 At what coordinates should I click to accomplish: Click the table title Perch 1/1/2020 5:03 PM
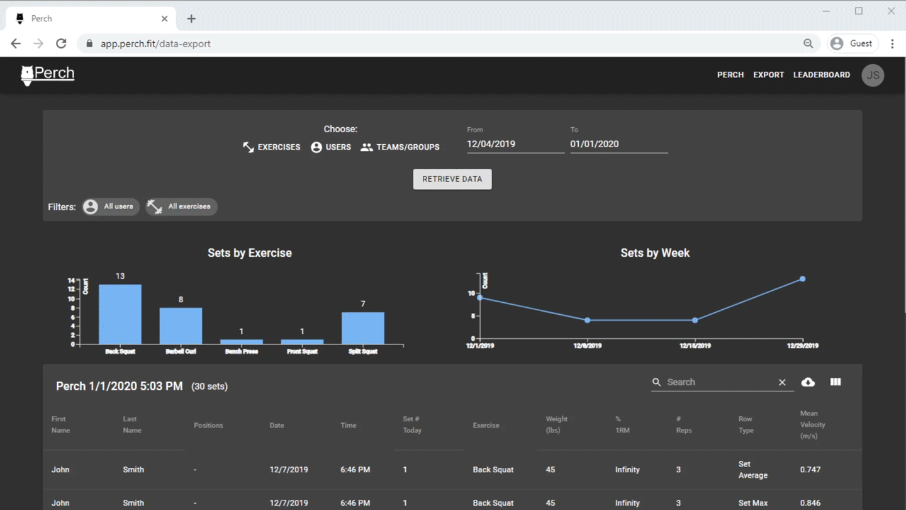click(x=120, y=386)
